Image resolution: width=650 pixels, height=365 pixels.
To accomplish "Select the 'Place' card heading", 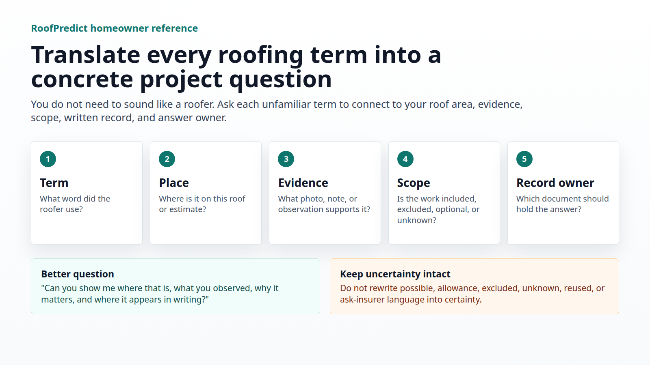I will click(174, 183).
